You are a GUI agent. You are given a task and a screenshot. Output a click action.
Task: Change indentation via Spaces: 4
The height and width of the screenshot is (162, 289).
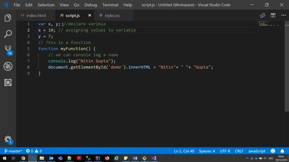(x=207, y=151)
